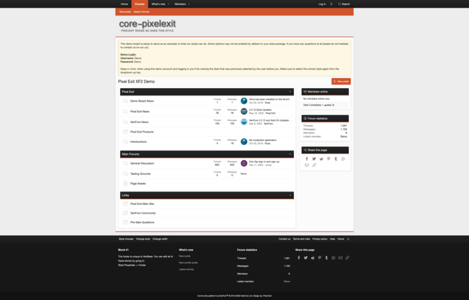The image size is (469, 300).
Task: Open the Members menu dropdown arrow
Action: (189, 4)
